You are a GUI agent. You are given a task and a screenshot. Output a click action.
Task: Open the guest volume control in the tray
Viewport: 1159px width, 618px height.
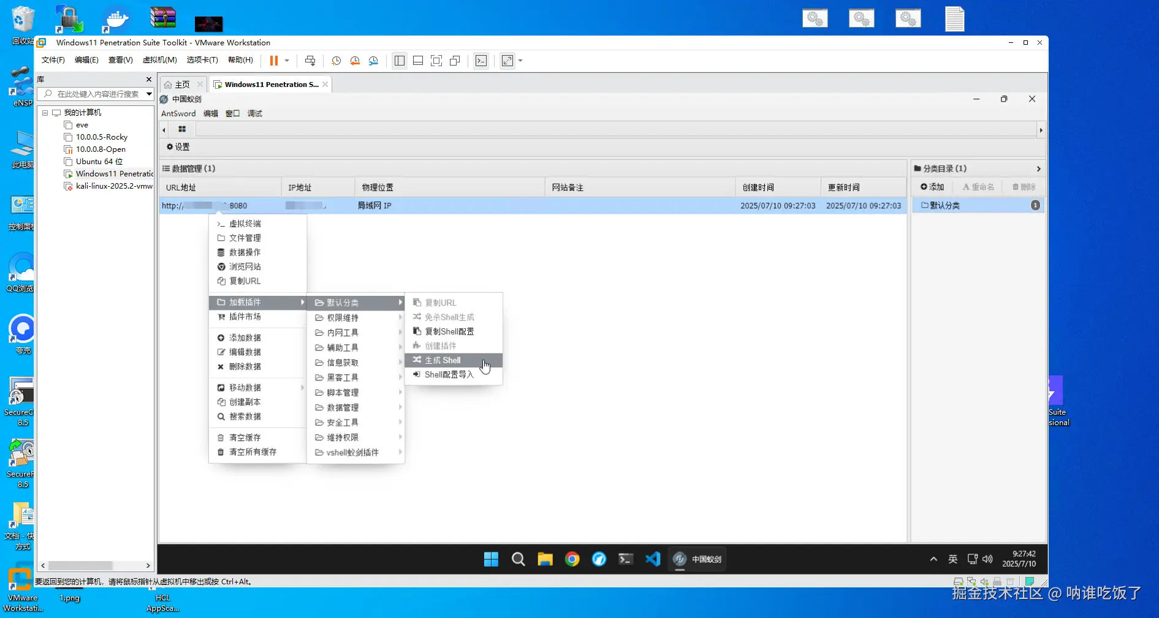(987, 559)
